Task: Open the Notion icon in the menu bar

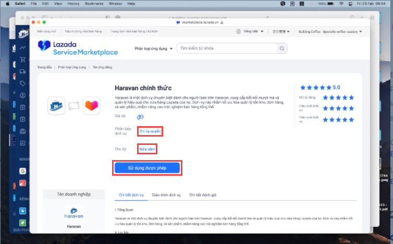Action: click(292, 4)
